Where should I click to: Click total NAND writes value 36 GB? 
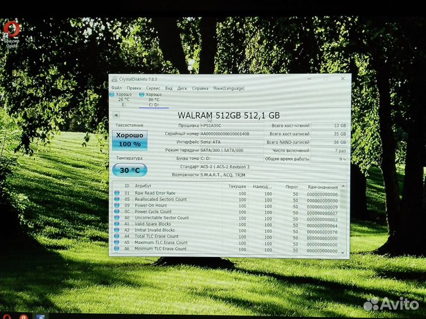[329, 142]
